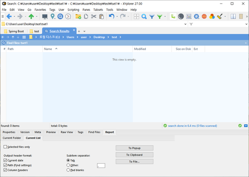Click the blue magnifier Find Files icon
The width and height of the screenshot is (249, 177).
[x=144, y=16]
